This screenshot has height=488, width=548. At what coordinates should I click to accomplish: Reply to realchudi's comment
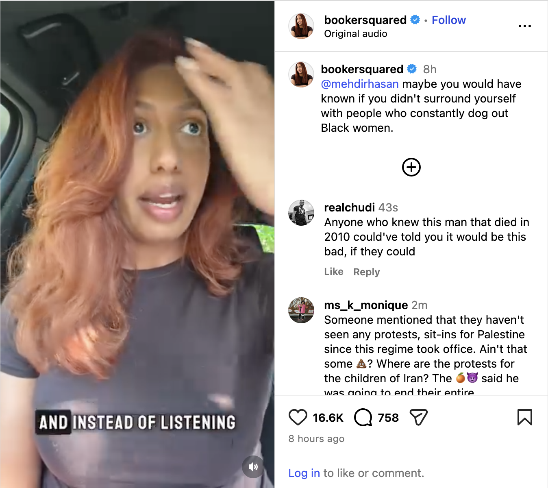(367, 272)
